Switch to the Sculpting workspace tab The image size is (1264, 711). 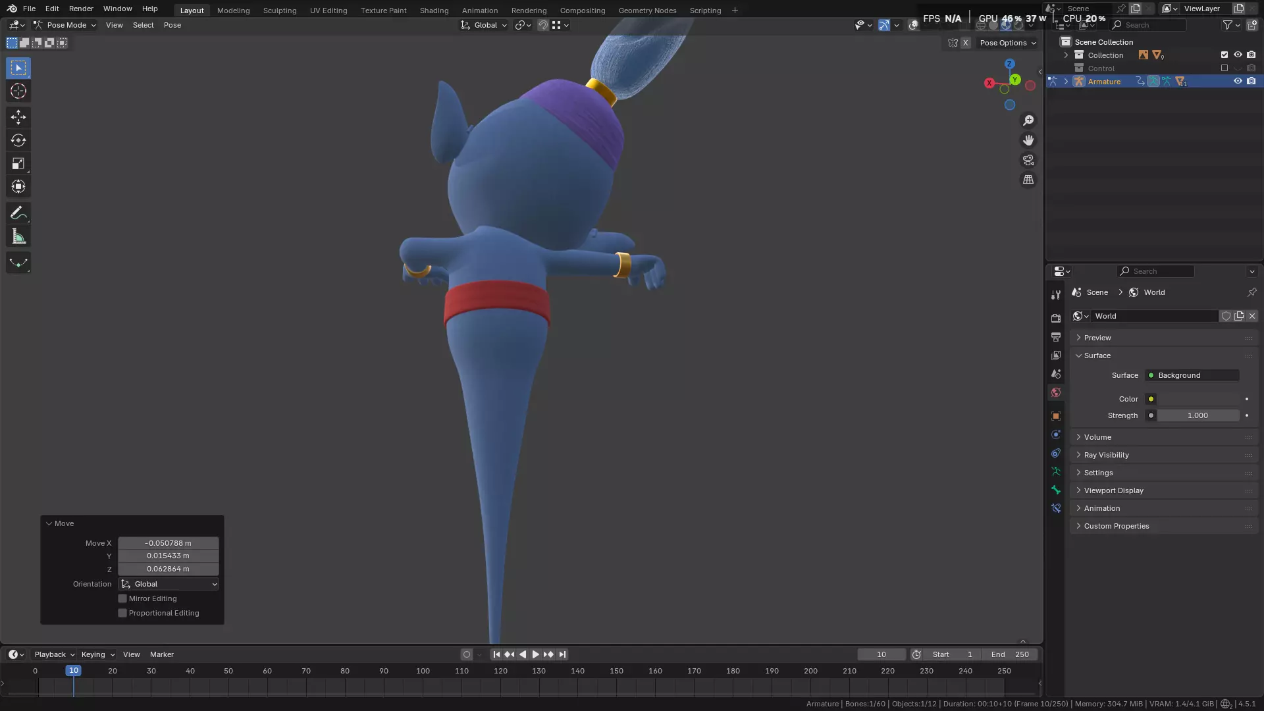click(280, 11)
